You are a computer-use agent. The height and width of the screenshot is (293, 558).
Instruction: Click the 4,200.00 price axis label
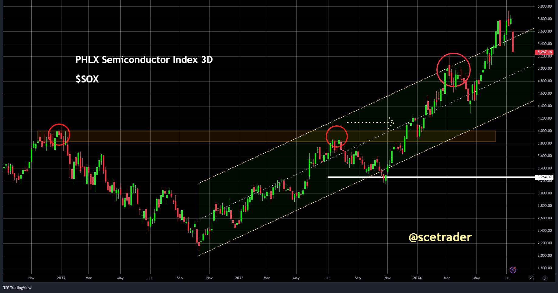point(545,118)
